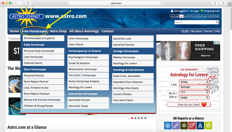The height and width of the screenshot is (132, 232).
Task: Open the purple linked-circles report icon
Action: pyautogui.click(x=176, y=125)
